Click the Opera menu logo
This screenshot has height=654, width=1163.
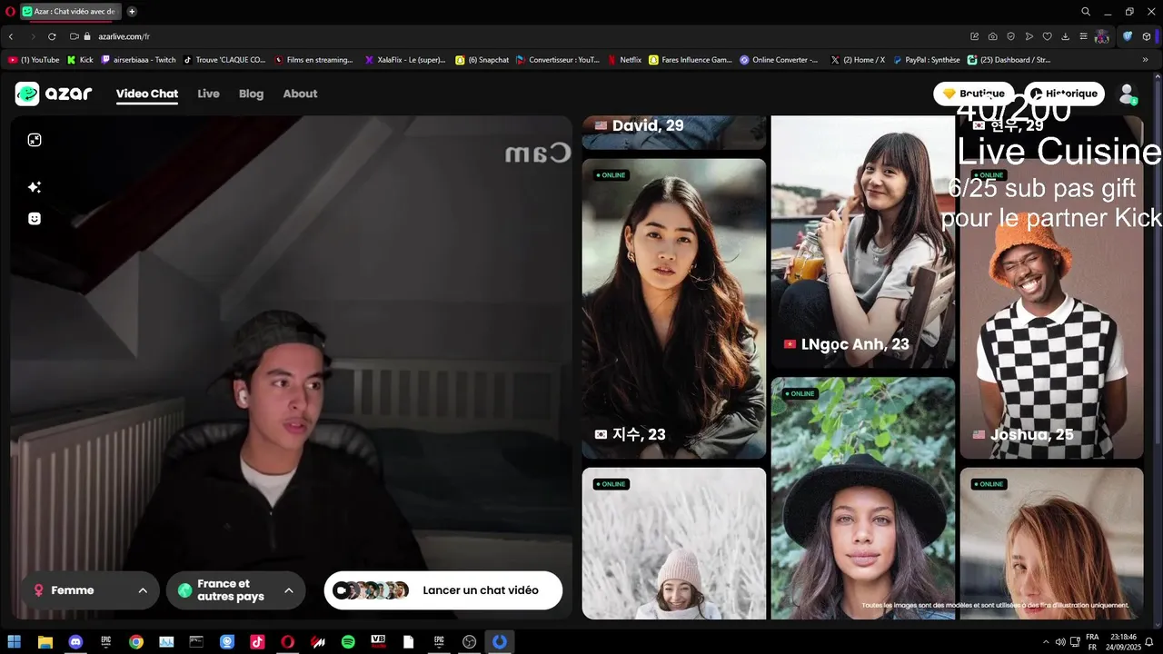(x=11, y=12)
